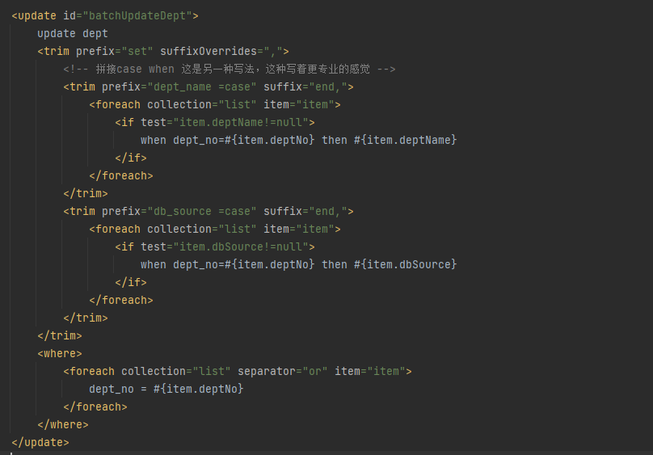This screenshot has height=455, width=653.
Task: Click the line ending with #{item.deptName}
Action: [x=298, y=141]
